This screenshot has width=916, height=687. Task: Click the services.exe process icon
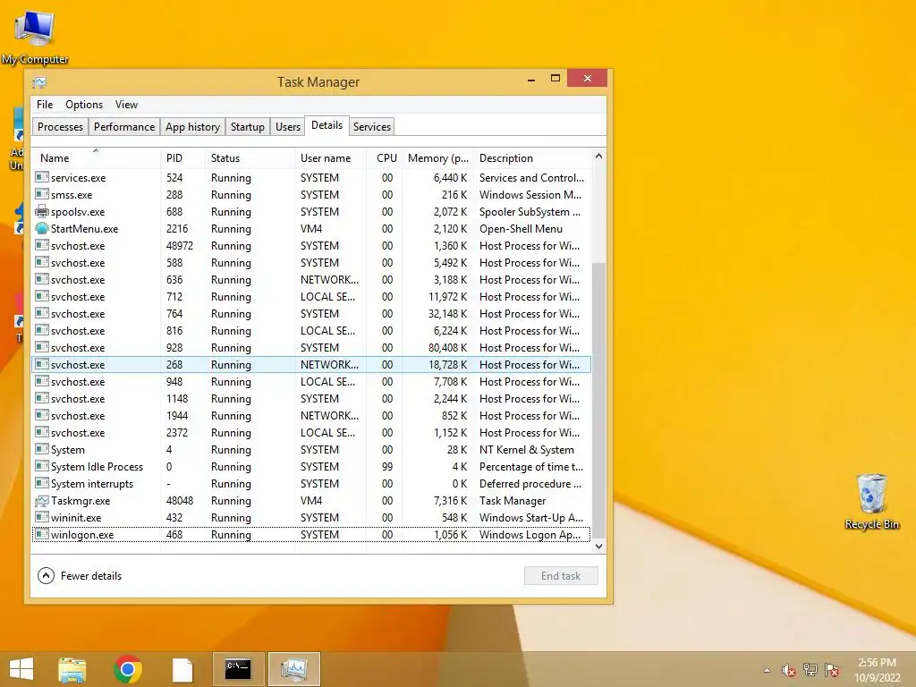point(41,177)
